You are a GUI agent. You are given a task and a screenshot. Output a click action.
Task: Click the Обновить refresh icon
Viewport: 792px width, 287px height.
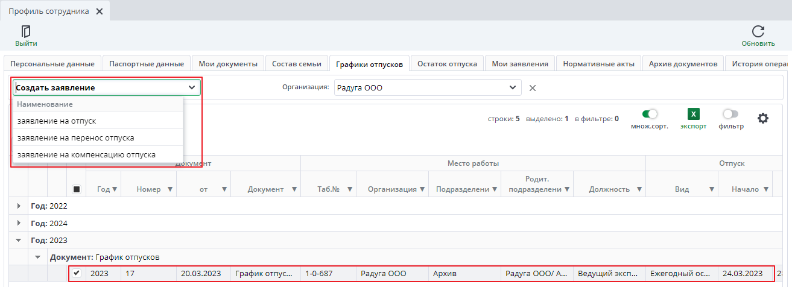coord(758,31)
